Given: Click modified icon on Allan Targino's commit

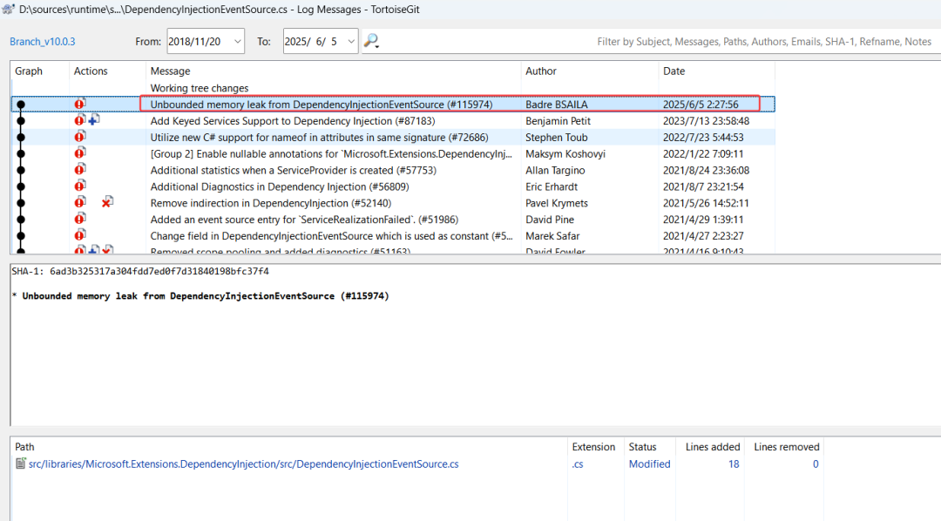Looking at the screenshot, I should pyautogui.click(x=80, y=170).
